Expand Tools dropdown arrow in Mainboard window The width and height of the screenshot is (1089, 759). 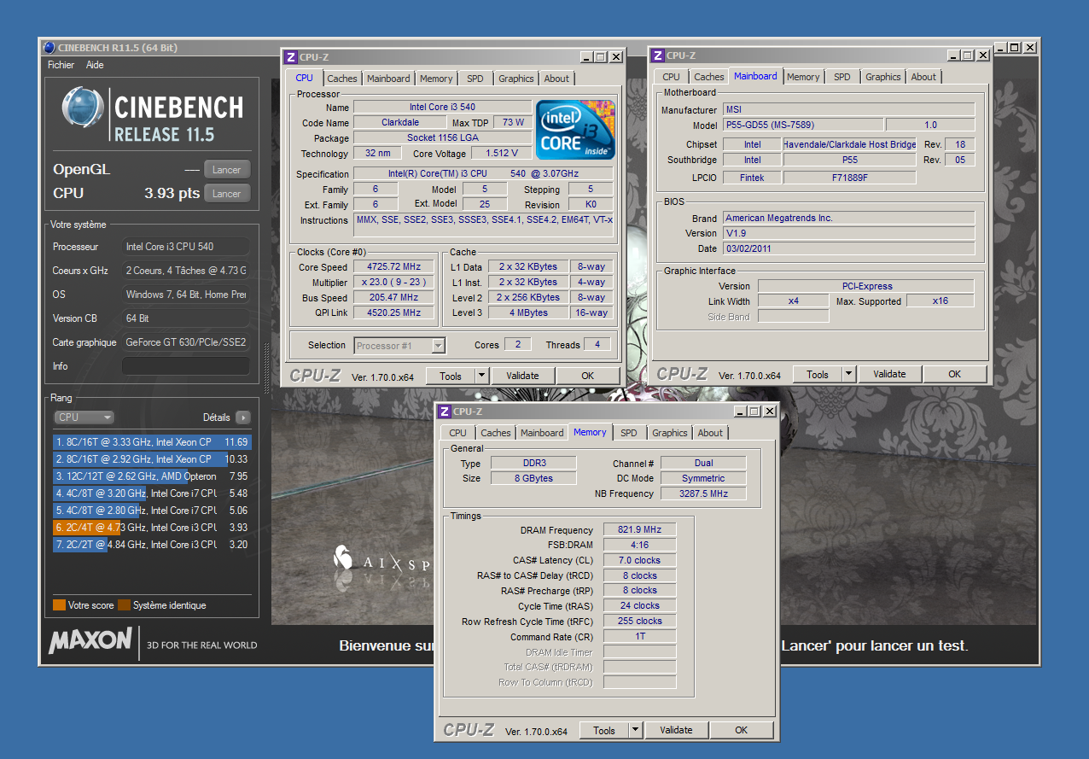[848, 374]
